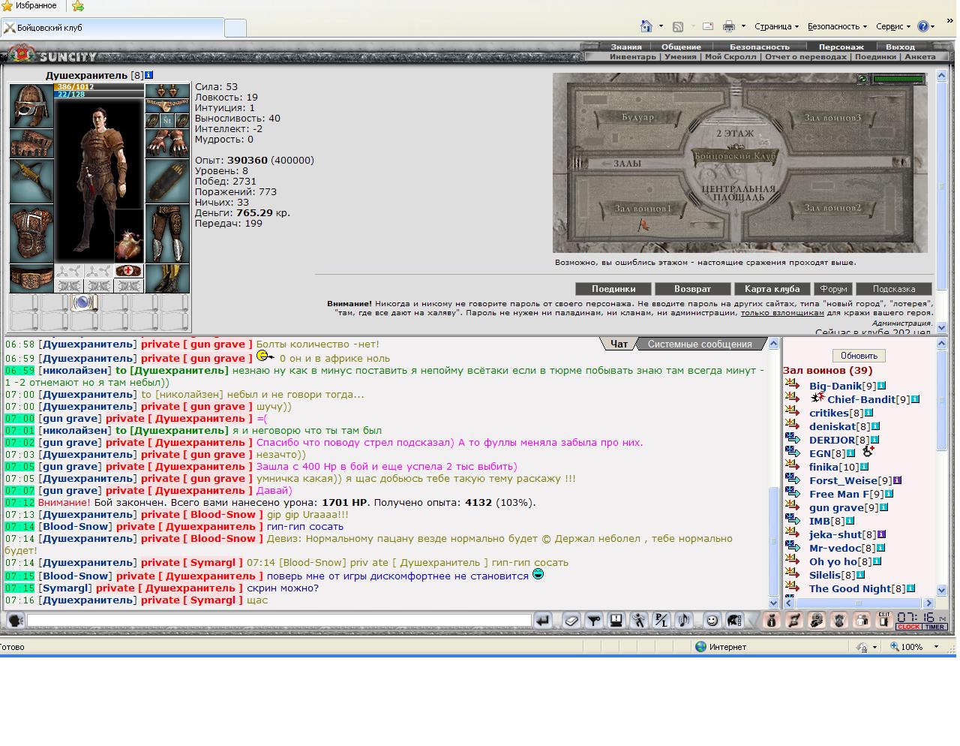The width and height of the screenshot is (960, 746).
Task: Toggle the P/L translit button
Action: click(x=661, y=620)
